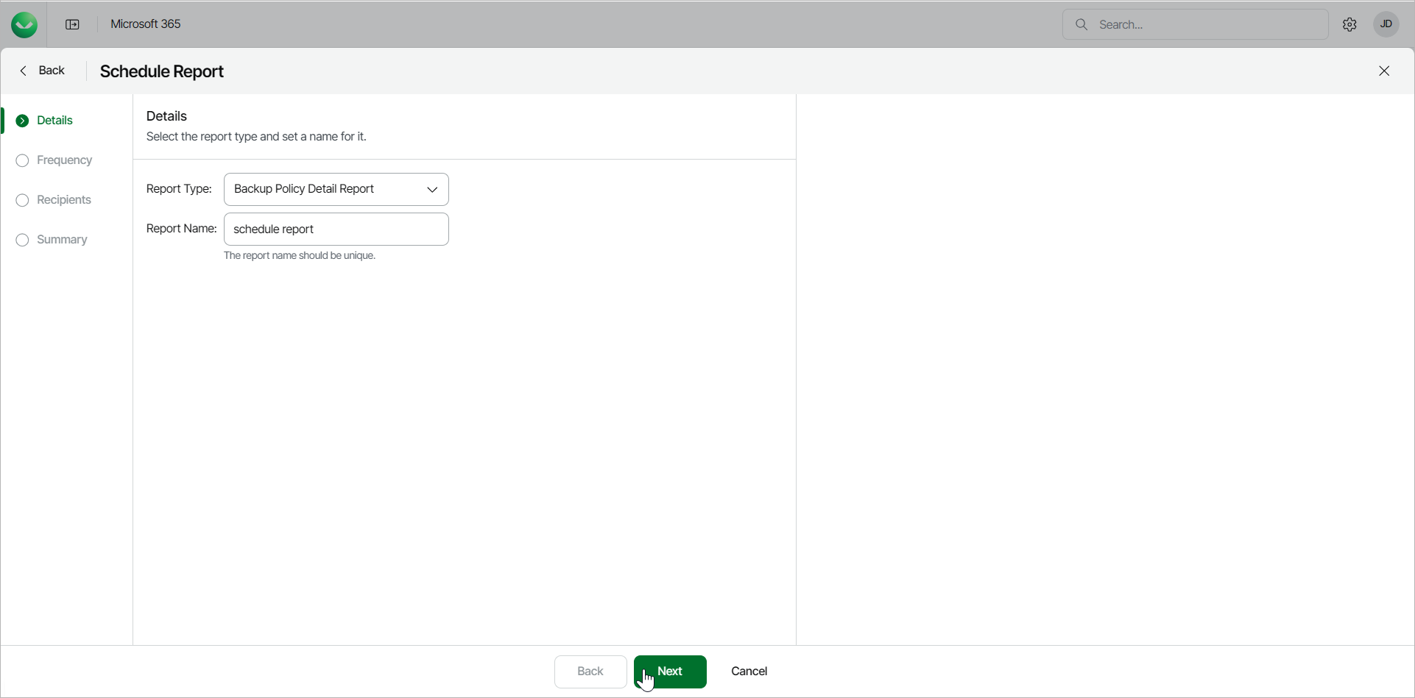Viewport: 1415px width, 698px height.
Task: Click the Report Type label
Action: click(x=179, y=189)
